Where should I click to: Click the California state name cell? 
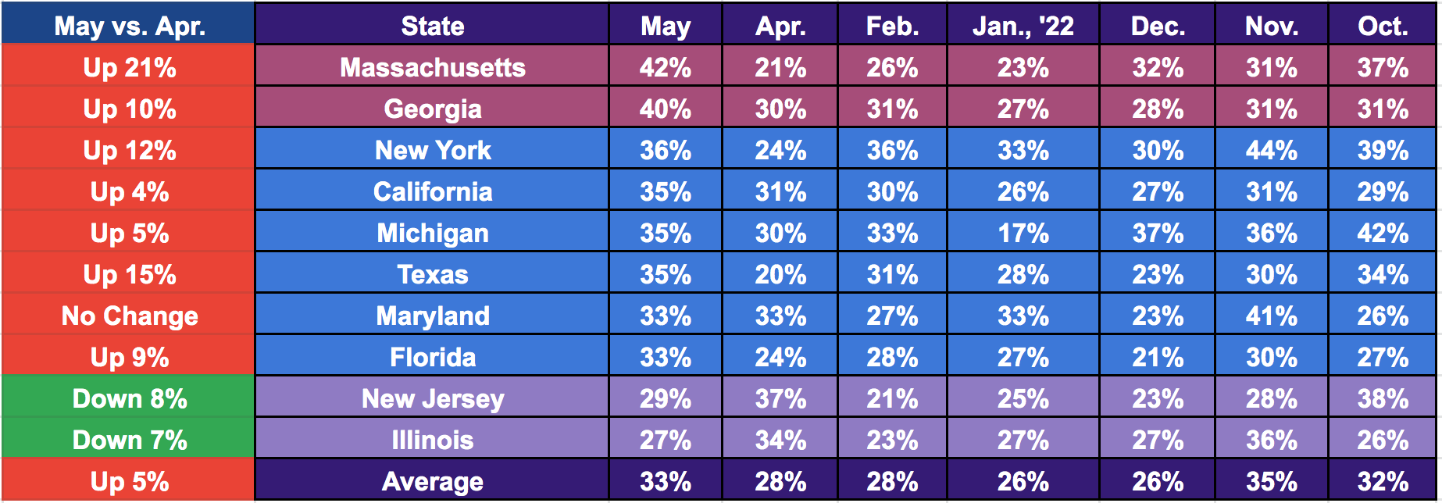(432, 191)
